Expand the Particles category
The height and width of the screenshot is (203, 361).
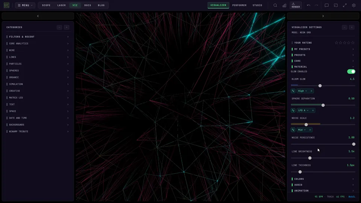click(38, 64)
